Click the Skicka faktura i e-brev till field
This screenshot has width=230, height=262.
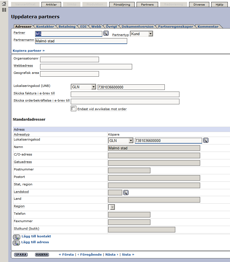125,94
